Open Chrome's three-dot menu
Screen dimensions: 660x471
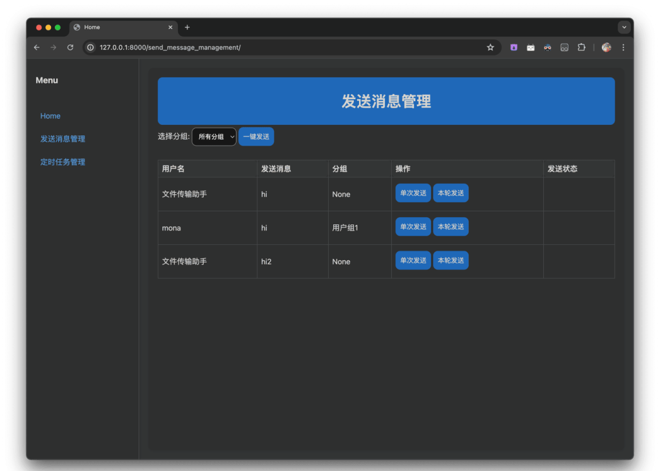623,47
